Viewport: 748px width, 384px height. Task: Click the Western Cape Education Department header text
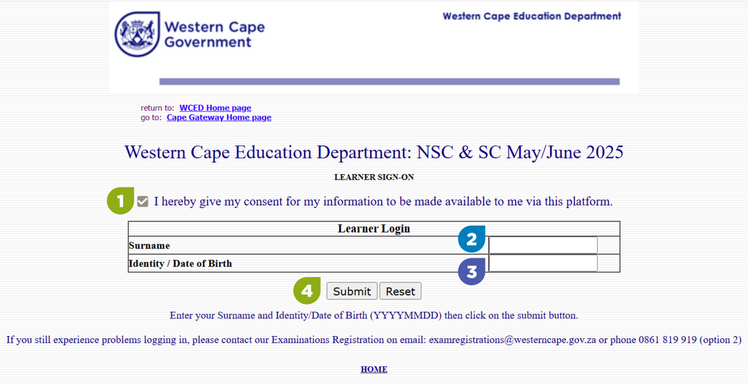coord(532,16)
